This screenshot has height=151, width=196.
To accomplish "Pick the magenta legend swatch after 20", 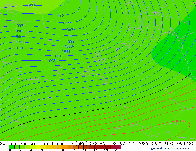I will pyautogui.click(x=118, y=147).
